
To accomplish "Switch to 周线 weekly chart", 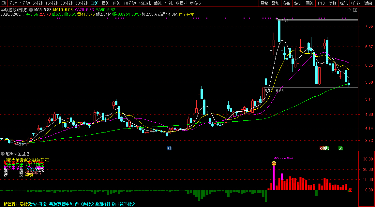I will [105, 3].
